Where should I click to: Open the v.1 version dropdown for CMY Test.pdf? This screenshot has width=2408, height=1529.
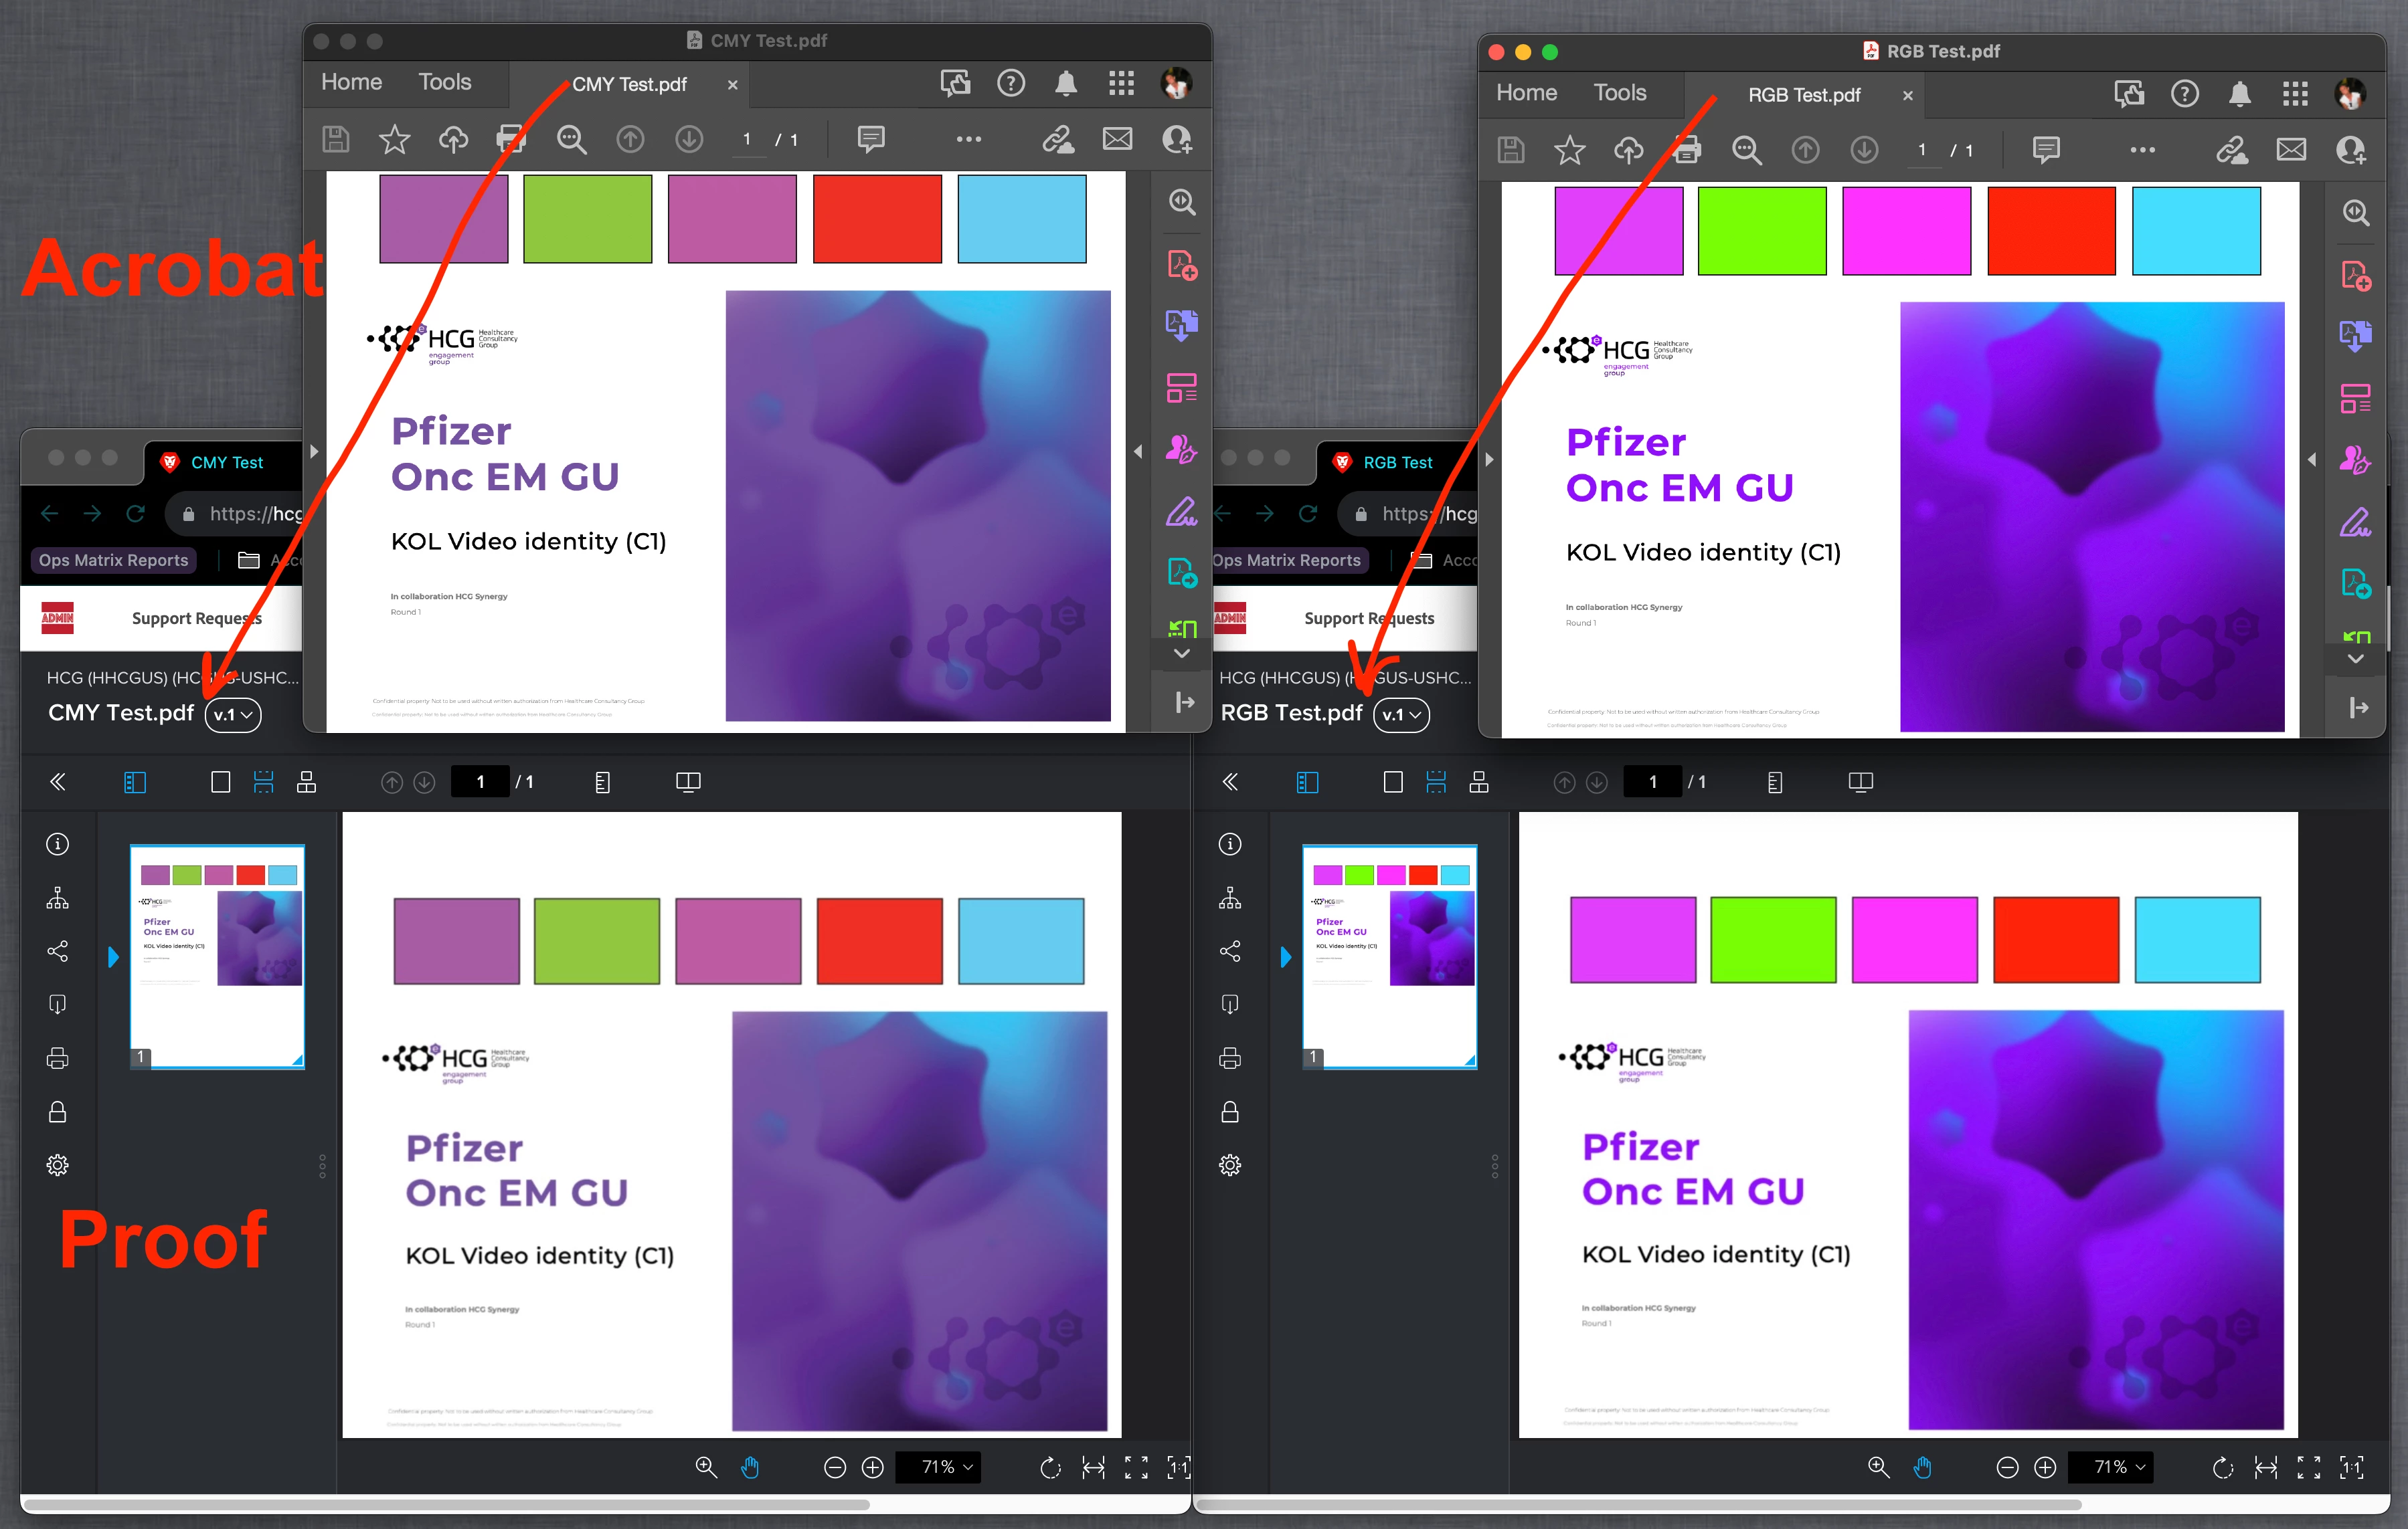pos(233,714)
